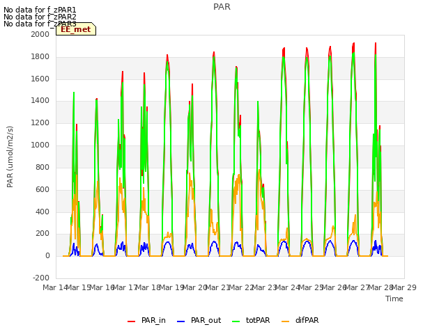The height and width of the screenshot is (334, 446).
Task: Click the Time x-axis label
Action: coord(394,299)
